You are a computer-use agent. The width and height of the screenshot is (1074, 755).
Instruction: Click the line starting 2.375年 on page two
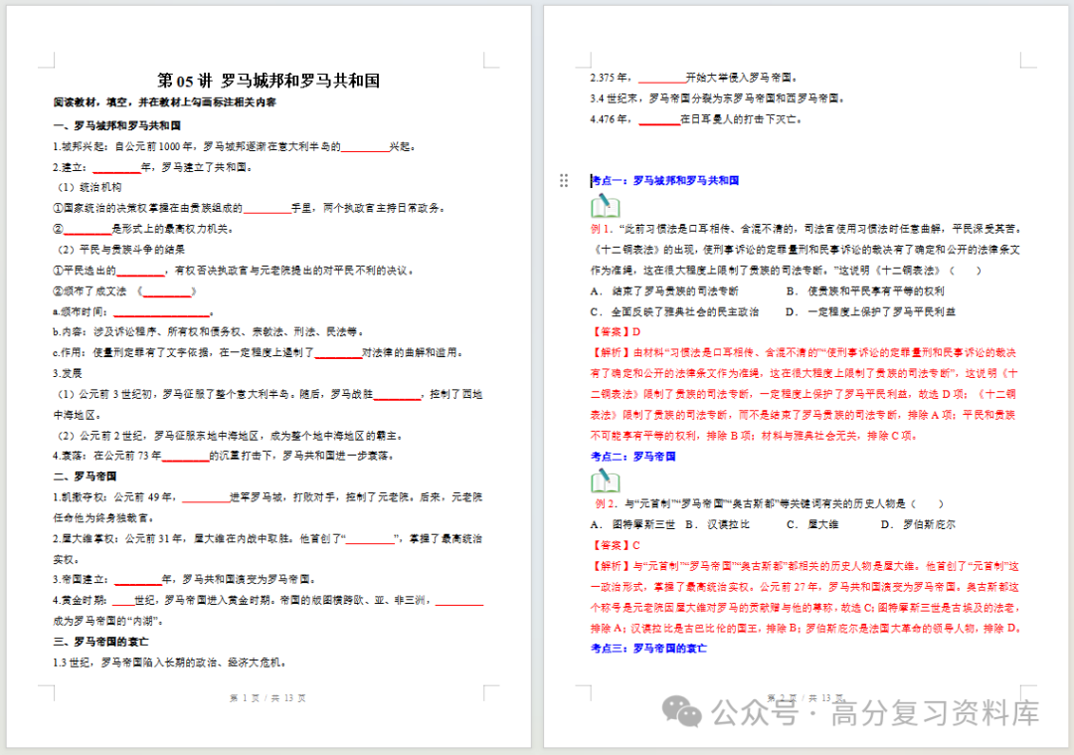(x=694, y=78)
